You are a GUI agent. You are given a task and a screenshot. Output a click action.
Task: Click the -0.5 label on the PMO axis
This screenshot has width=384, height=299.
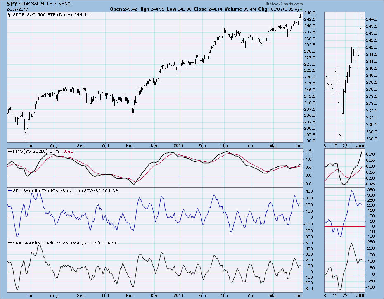tap(308, 184)
